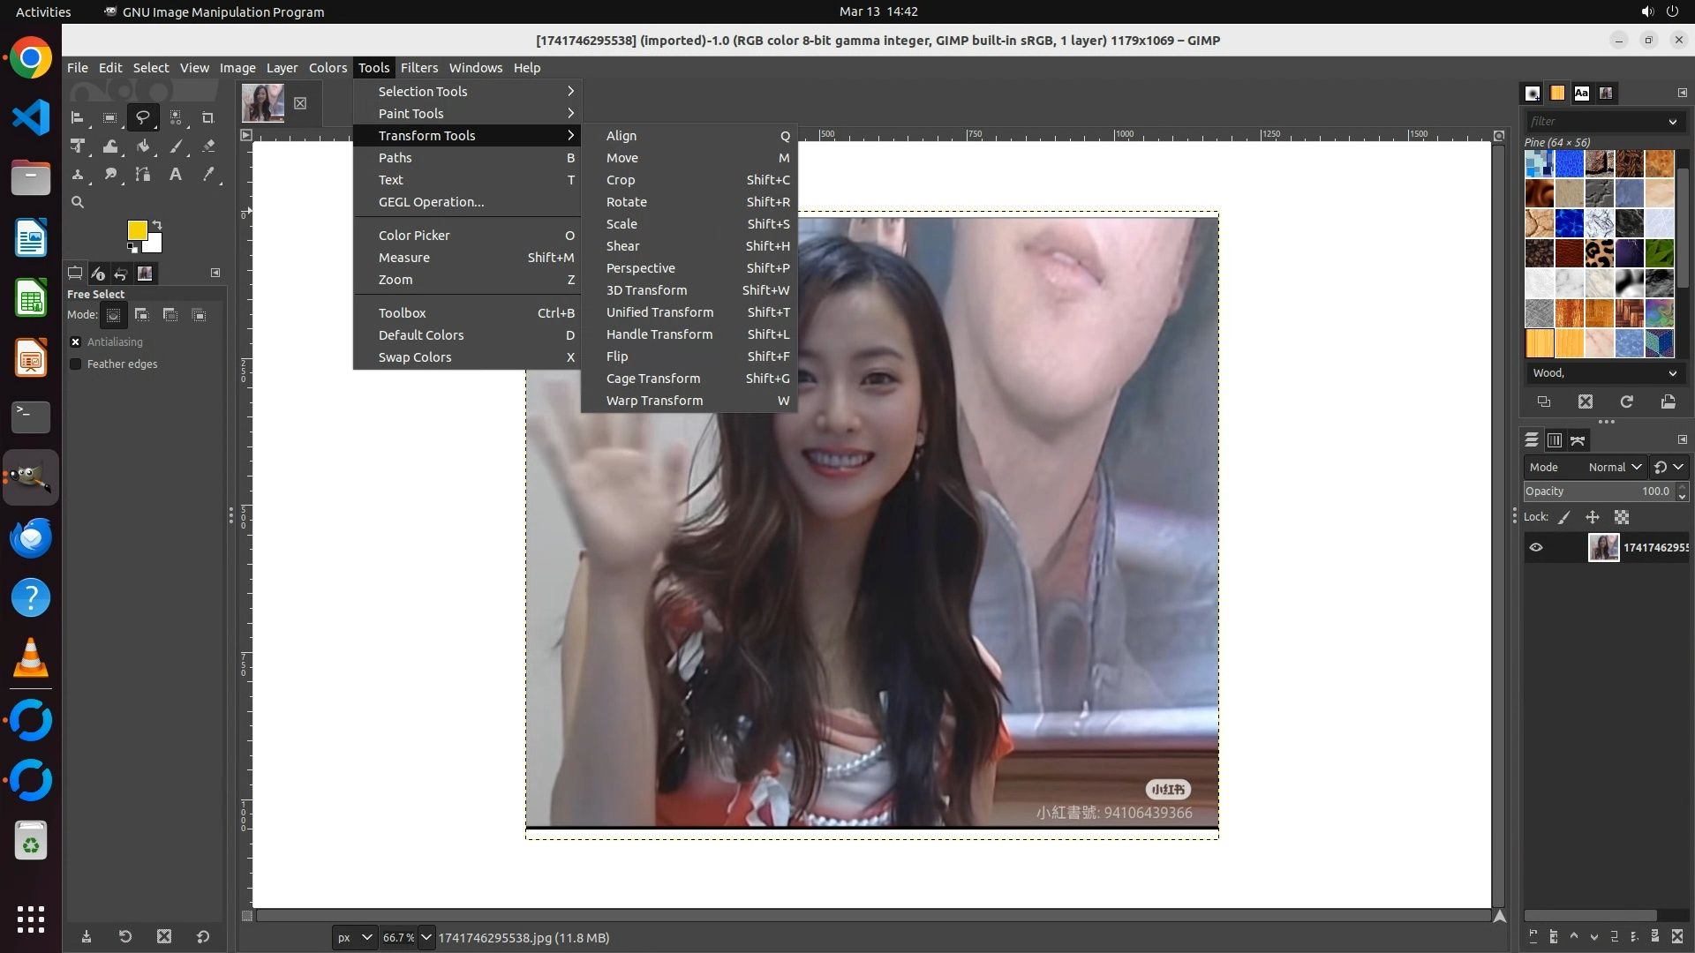Viewport: 1695px width, 953px height.
Task: Select the Text tool in the toolbox
Action: (x=176, y=175)
